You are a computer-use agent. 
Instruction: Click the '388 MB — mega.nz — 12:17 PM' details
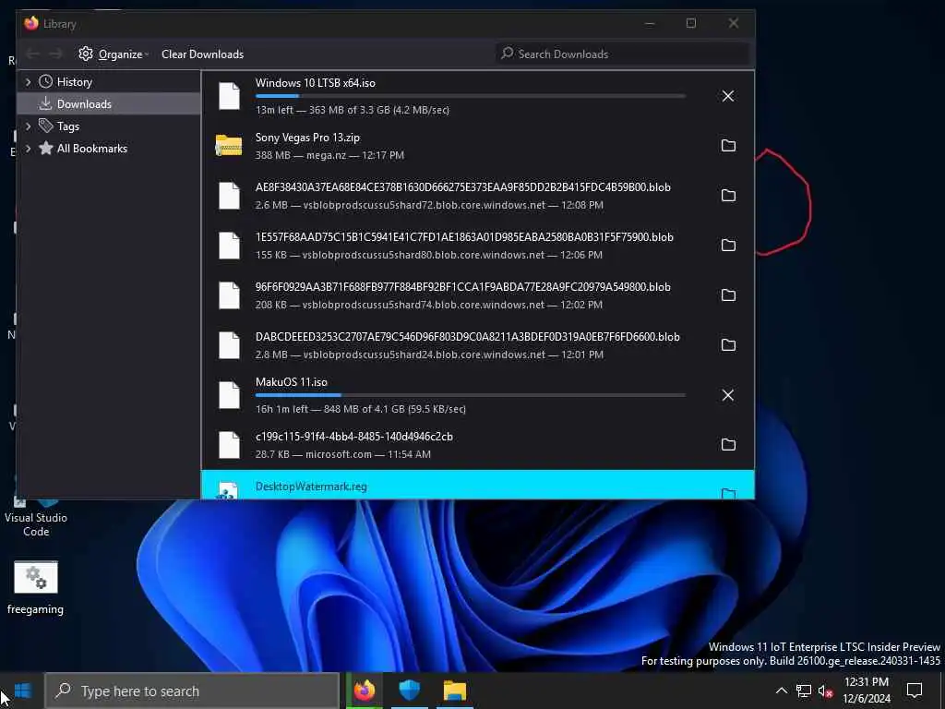click(x=329, y=155)
